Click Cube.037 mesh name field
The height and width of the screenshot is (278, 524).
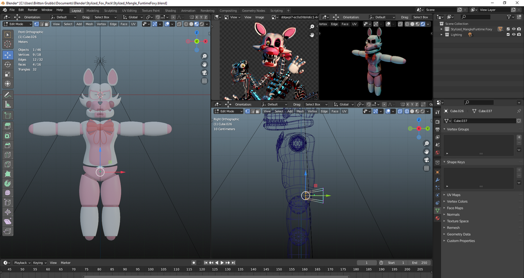484,121
